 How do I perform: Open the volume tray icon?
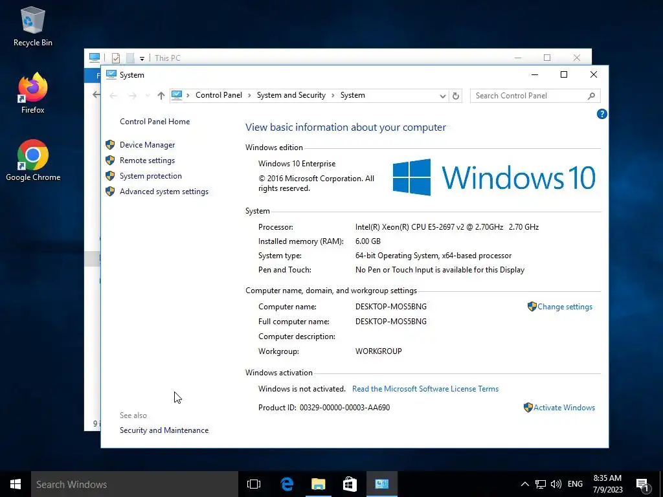tap(556, 484)
